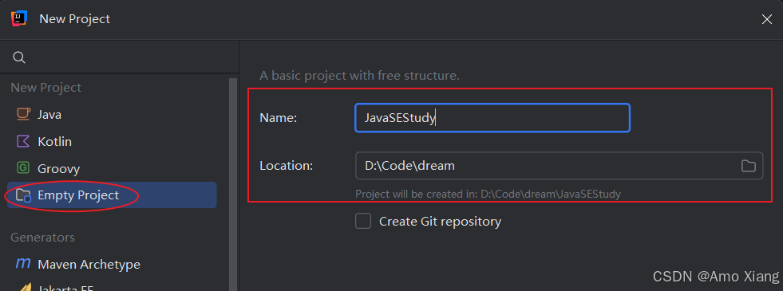Click the blue Maven Archetype m icon
The height and width of the screenshot is (291, 783).
point(23,264)
